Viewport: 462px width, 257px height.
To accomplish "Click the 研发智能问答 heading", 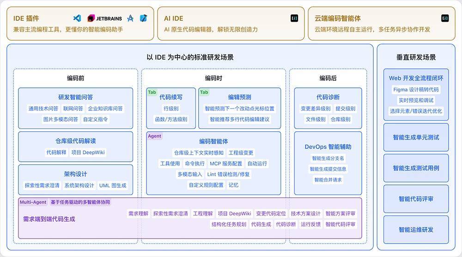I will pyautogui.click(x=75, y=97).
